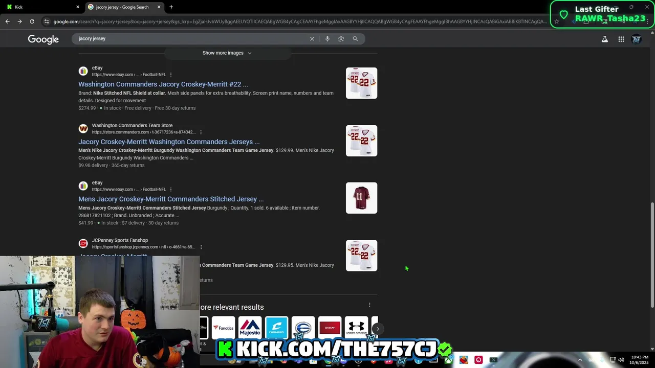Go forward with the browser forward arrow

[x=19, y=21]
